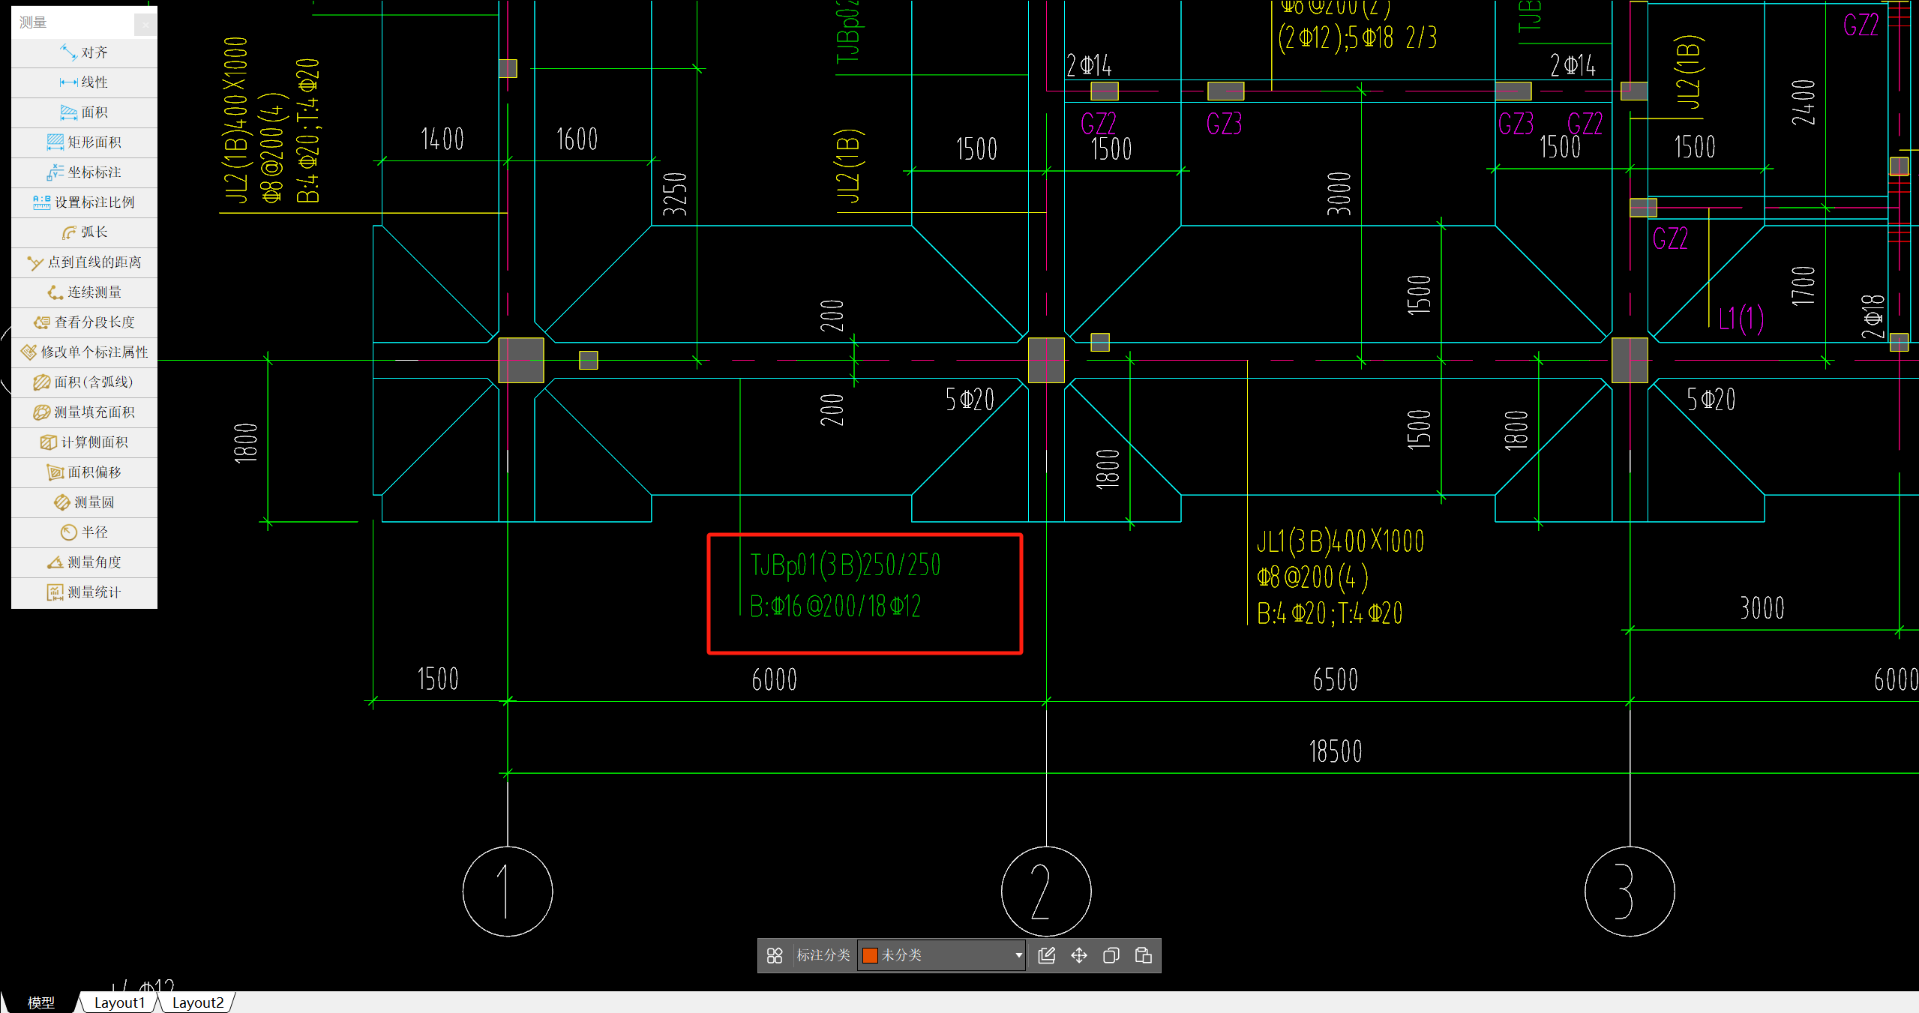Select the 弧长 arc length tool
The height and width of the screenshot is (1013, 1919).
pyautogui.click(x=84, y=232)
